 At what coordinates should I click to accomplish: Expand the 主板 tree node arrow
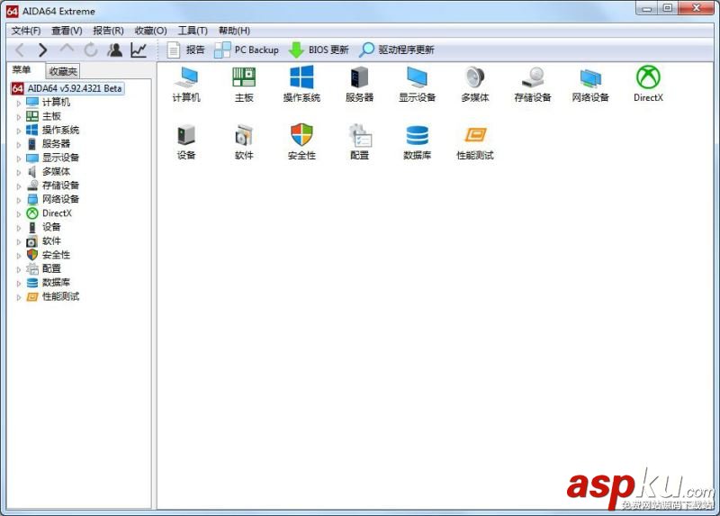(18, 117)
